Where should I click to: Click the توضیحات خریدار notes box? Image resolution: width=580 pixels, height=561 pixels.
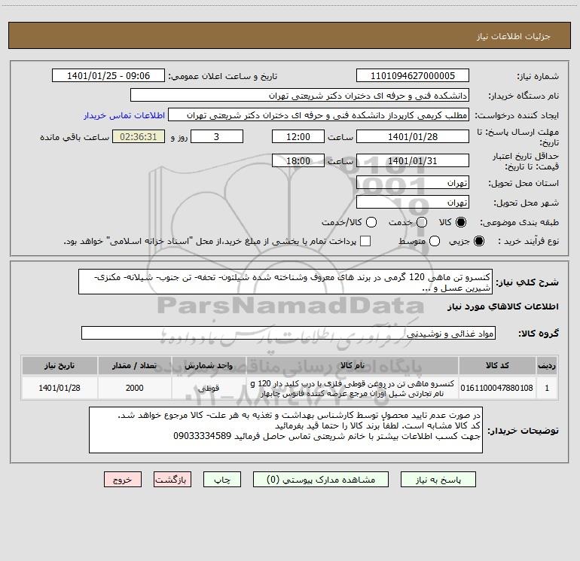click(x=285, y=430)
